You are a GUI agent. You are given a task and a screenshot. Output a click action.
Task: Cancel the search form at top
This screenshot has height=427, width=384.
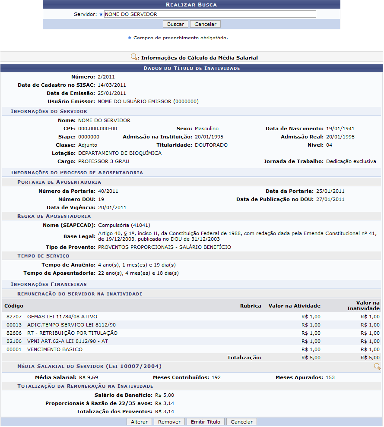pyautogui.click(x=205, y=24)
